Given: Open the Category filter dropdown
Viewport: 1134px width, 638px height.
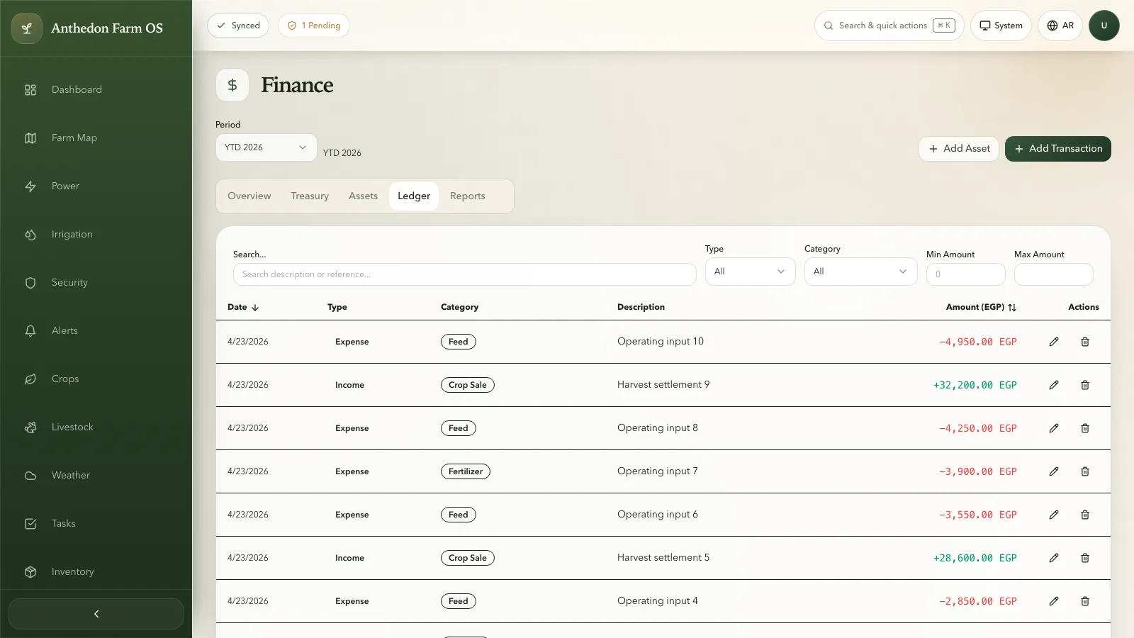Looking at the screenshot, I should click(x=861, y=272).
